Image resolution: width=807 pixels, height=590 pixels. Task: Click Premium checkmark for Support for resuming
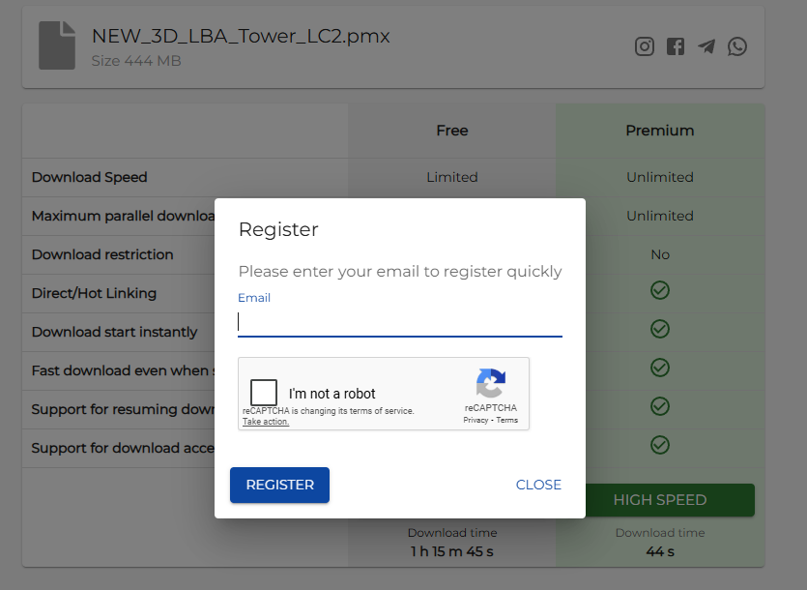(x=660, y=406)
